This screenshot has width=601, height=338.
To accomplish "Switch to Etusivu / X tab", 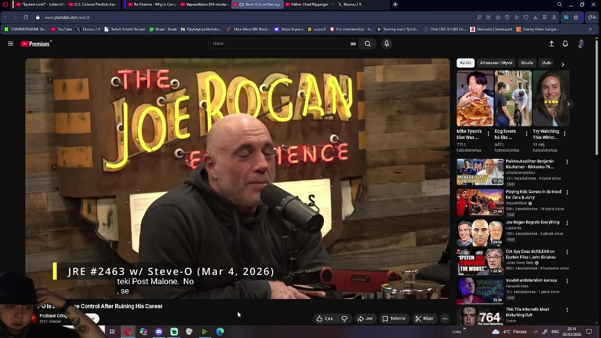I will coord(362,4).
